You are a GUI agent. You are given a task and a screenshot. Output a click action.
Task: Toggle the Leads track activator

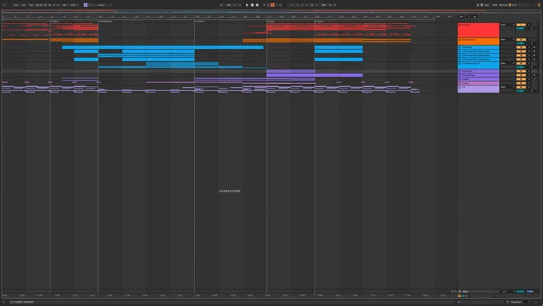coord(521,79)
